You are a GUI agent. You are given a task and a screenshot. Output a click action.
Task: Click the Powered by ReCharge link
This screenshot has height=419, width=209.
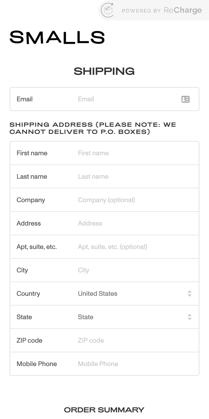point(162,10)
